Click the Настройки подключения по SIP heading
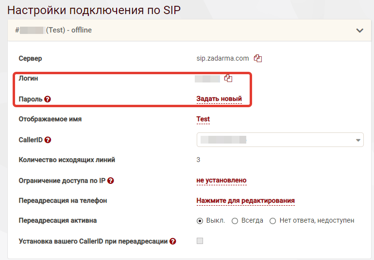 pyautogui.click(x=94, y=10)
